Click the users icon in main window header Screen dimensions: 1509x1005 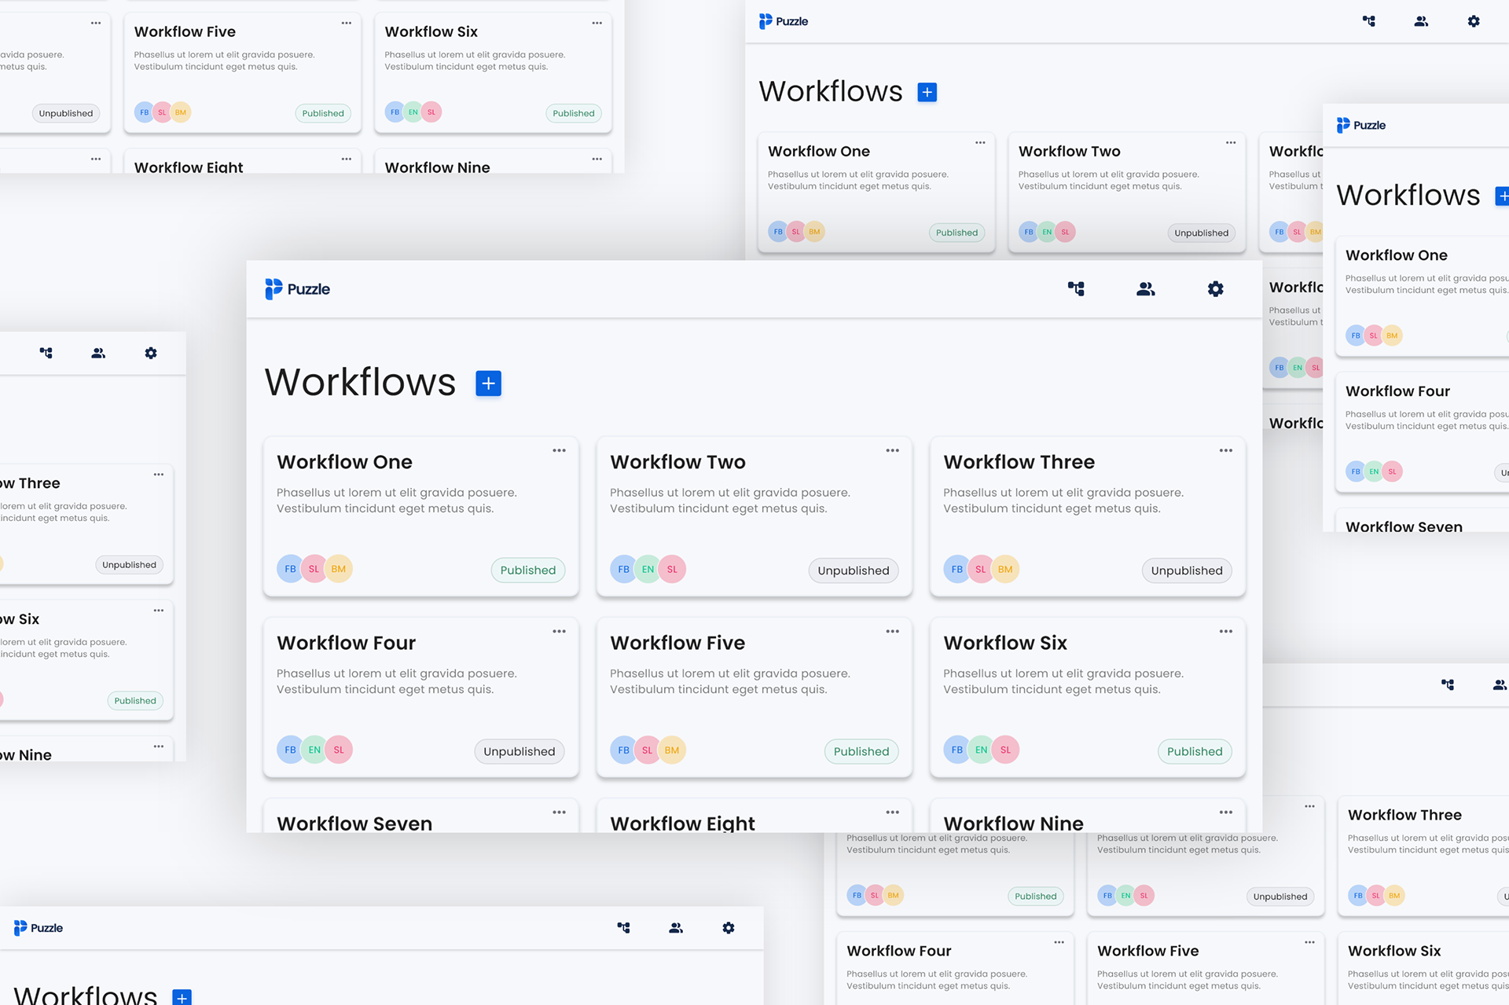click(x=1145, y=289)
